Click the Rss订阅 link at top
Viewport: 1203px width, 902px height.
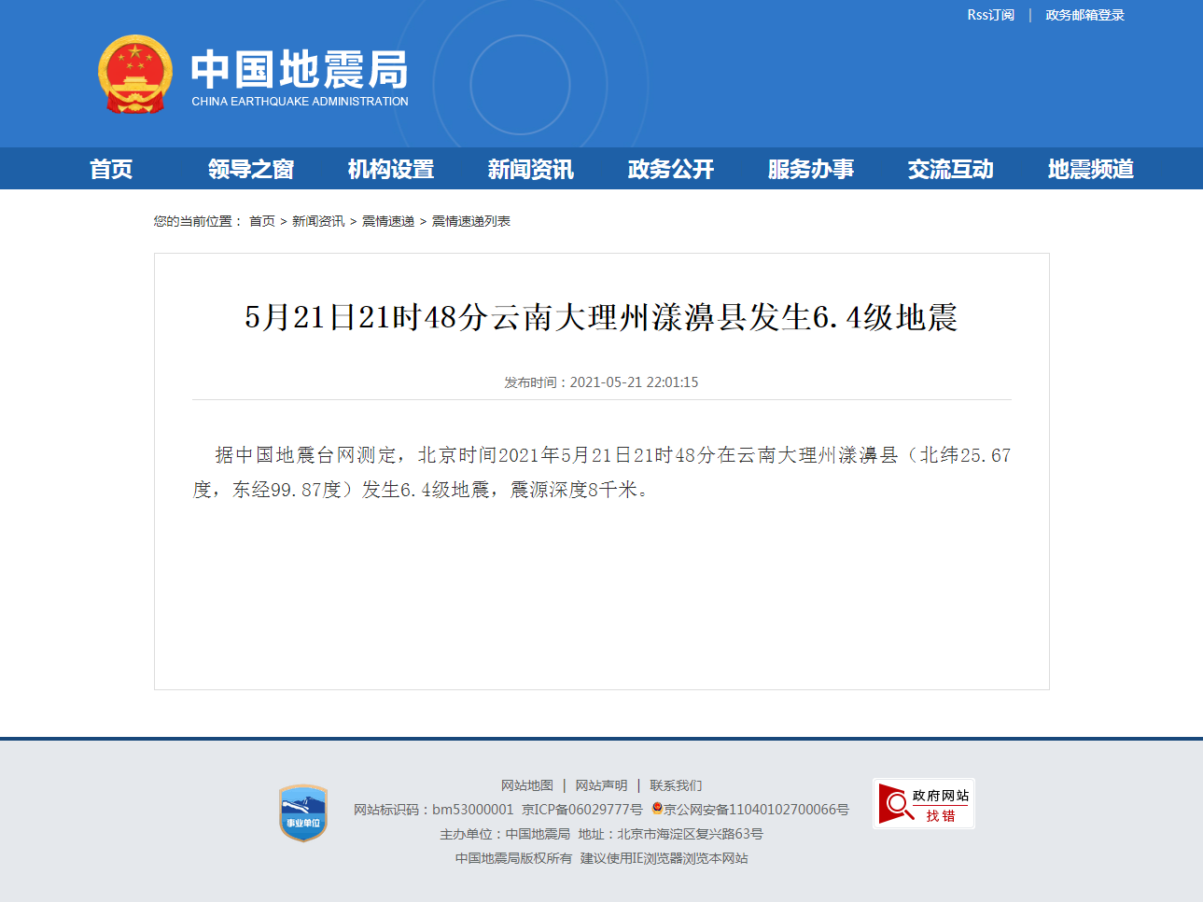(x=990, y=15)
